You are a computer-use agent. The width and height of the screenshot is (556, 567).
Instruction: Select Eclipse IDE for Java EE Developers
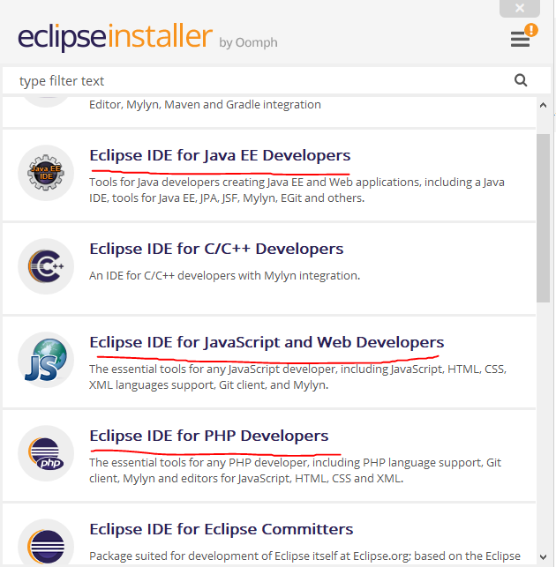[220, 155]
